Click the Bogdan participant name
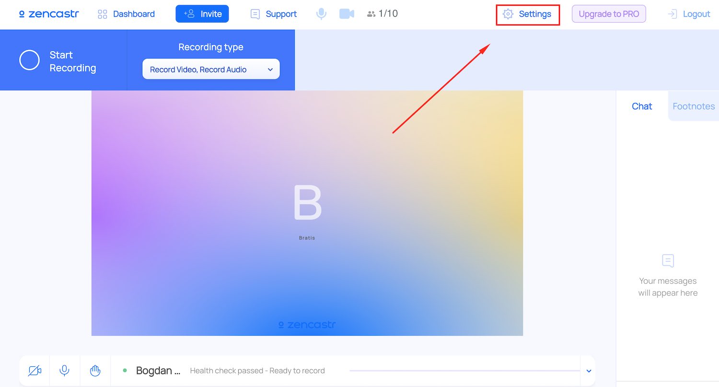This screenshot has width=719, height=387. pos(158,371)
